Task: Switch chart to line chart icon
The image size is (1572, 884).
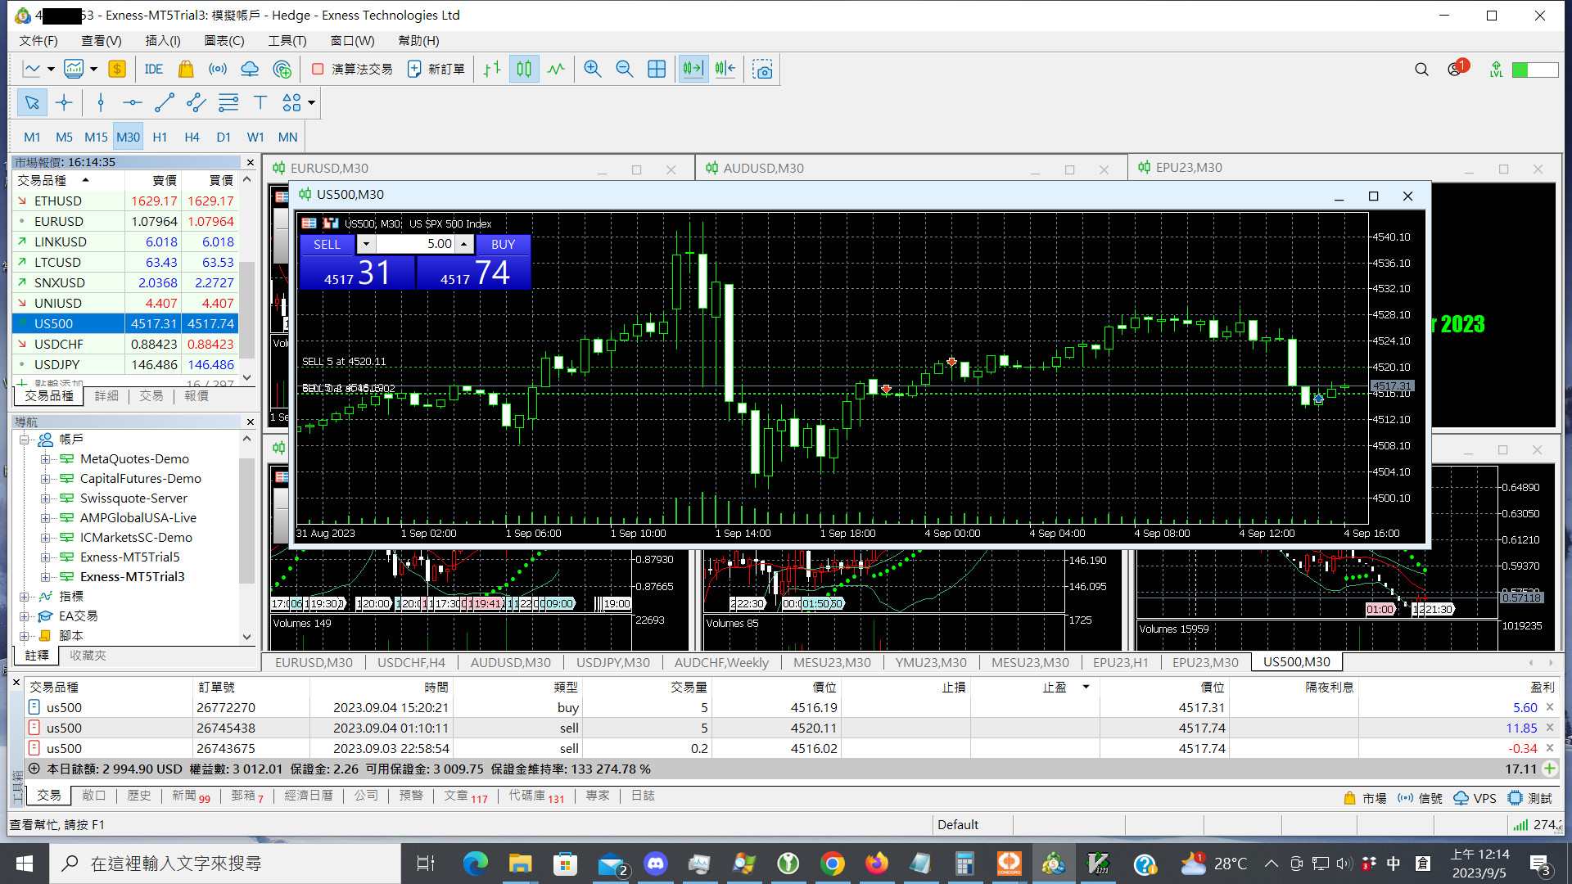Action: pyautogui.click(x=556, y=70)
